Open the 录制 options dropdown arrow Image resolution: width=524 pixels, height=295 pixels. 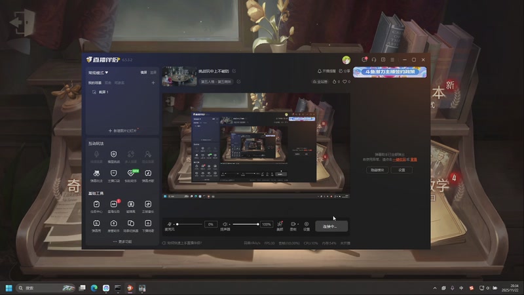pyautogui.click(x=297, y=224)
